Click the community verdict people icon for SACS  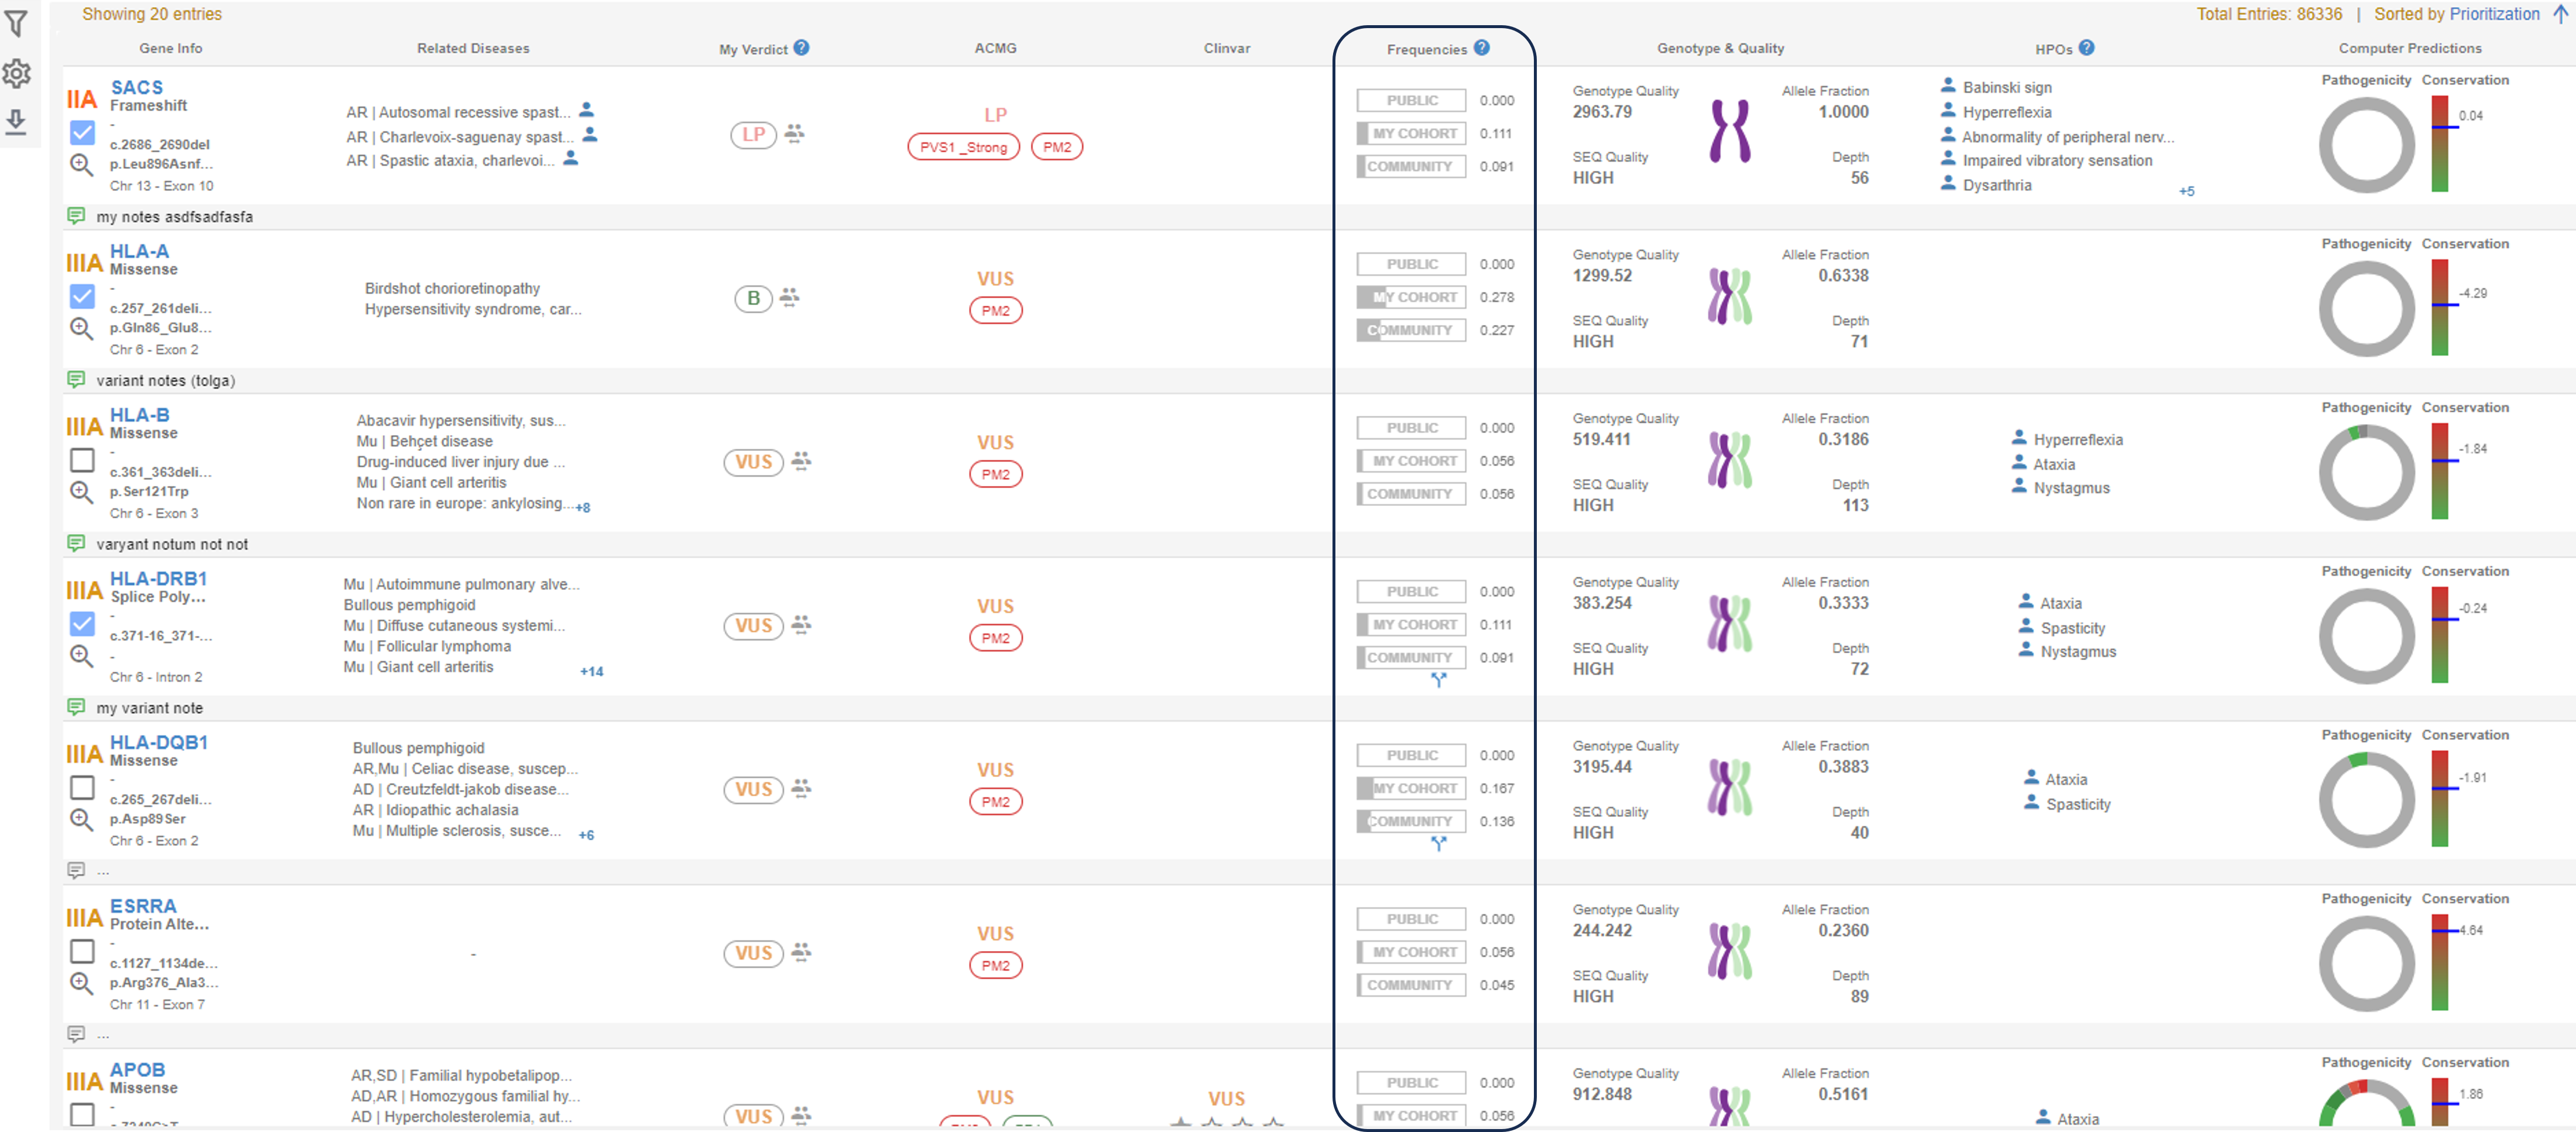[795, 133]
